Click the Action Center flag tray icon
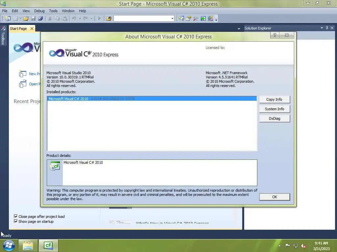Viewport: 337px width, 252px height. 287,246
